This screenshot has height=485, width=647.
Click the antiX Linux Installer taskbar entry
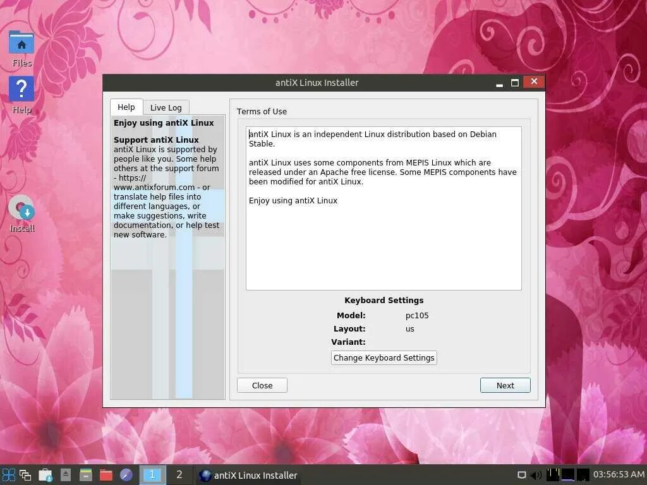click(x=248, y=476)
